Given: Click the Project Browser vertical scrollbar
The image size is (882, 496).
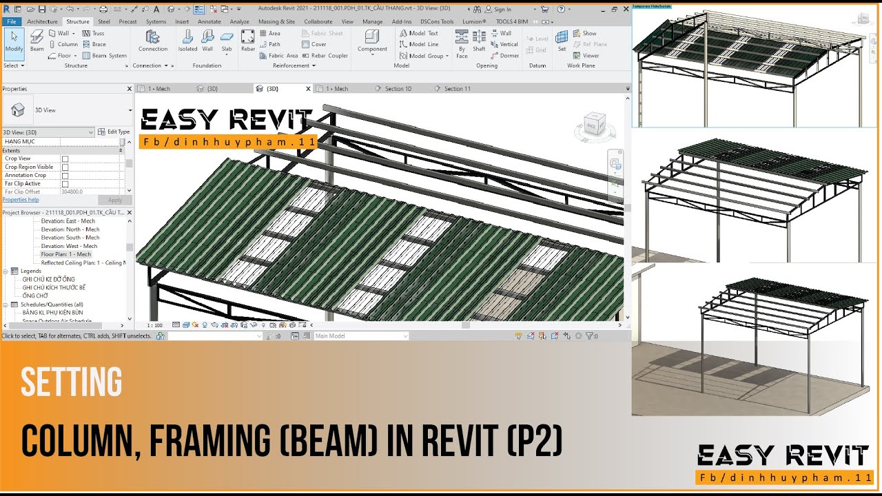Looking at the screenshot, I should point(130,269).
